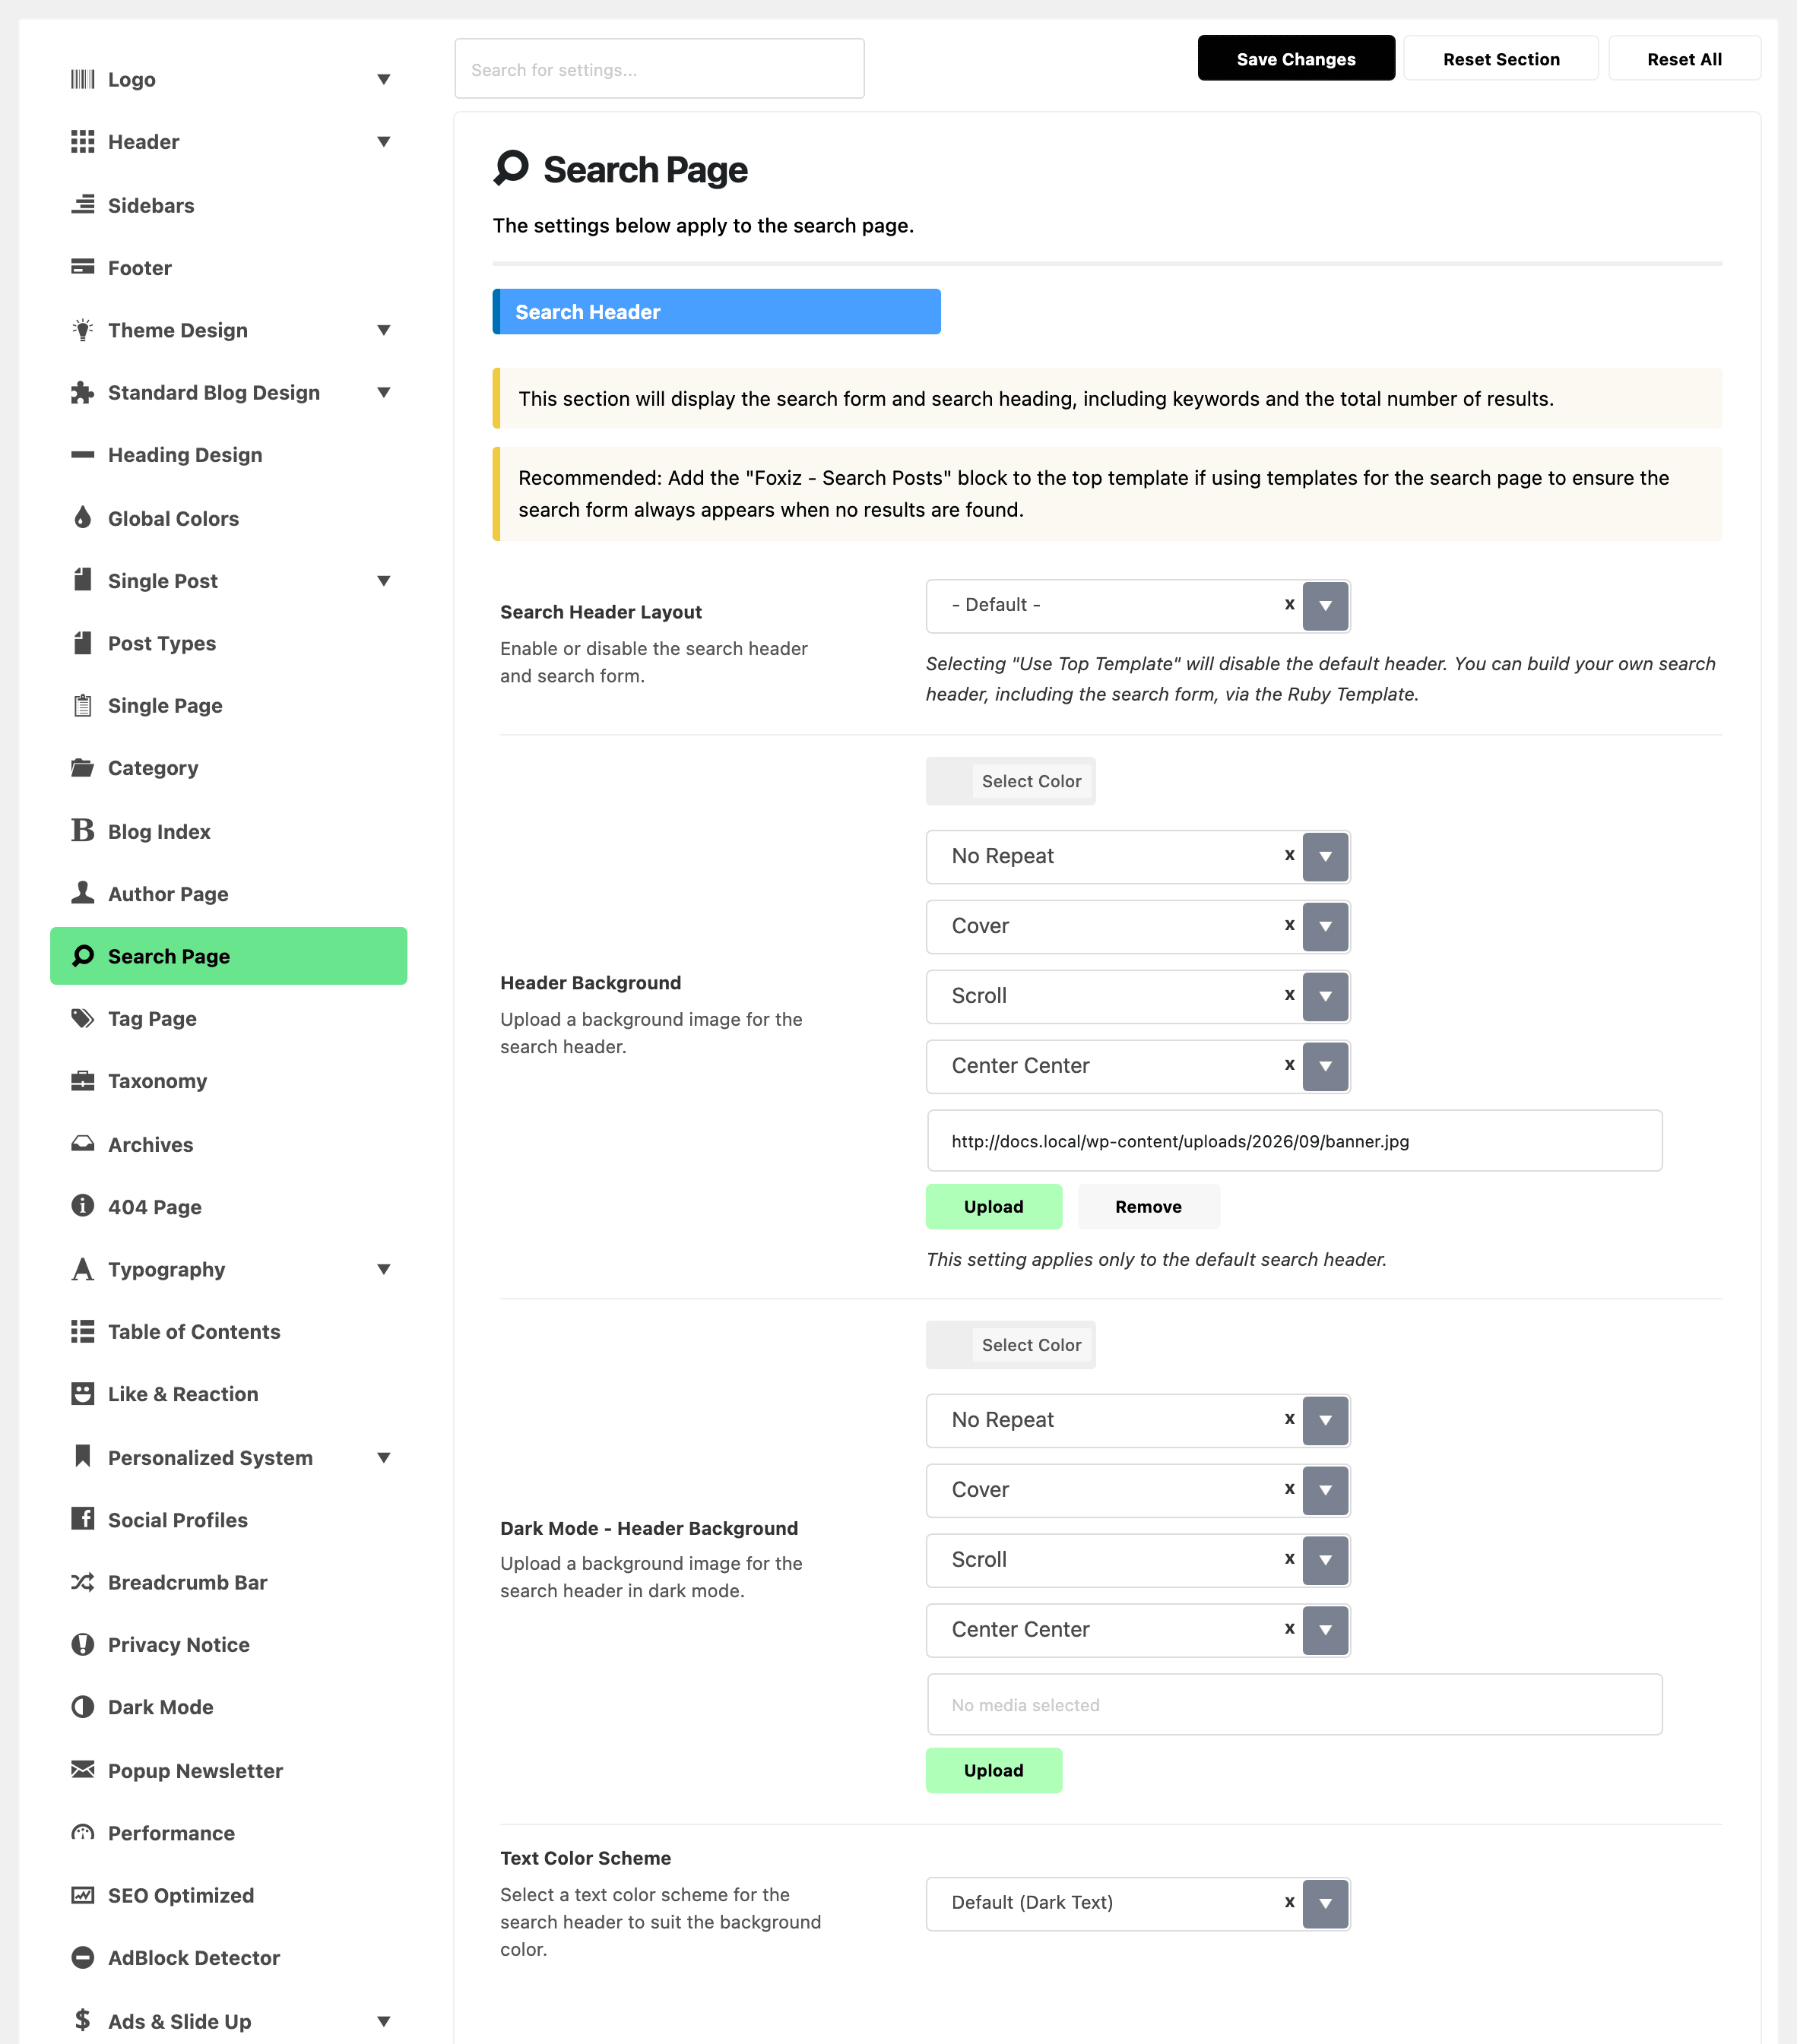Viewport: 1797px width, 2044px height.
Task: Click the banner.jpg image URL field
Action: 1294,1141
